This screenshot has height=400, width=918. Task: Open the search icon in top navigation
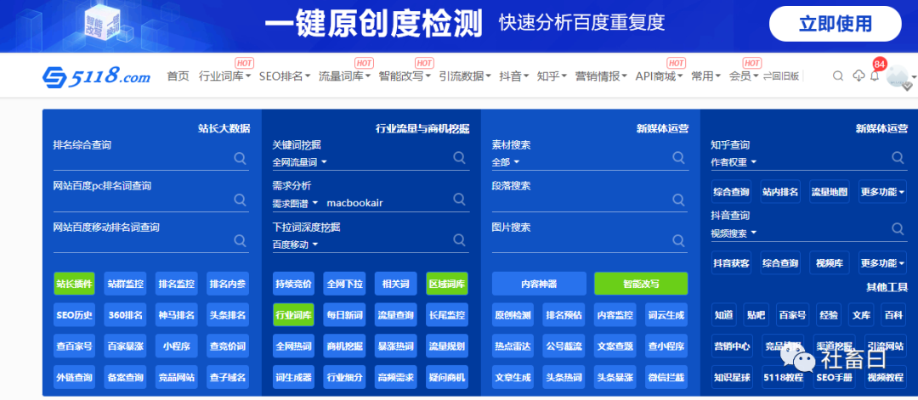[x=838, y=76]
